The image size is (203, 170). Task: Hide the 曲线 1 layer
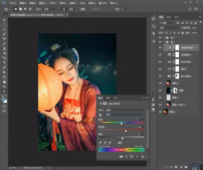pos(160,69)
